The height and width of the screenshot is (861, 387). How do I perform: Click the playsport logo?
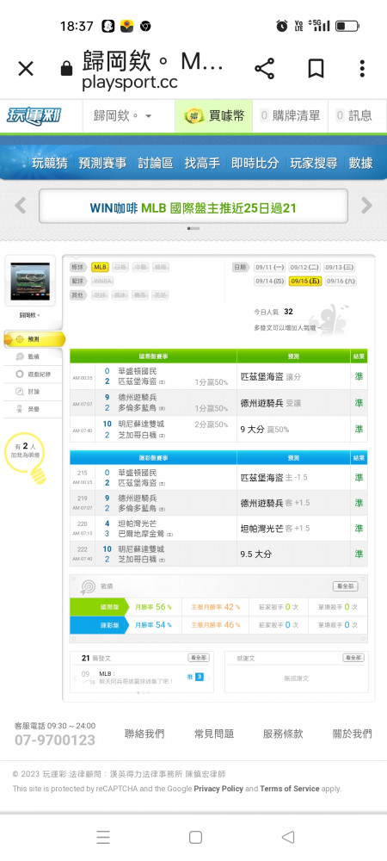point(34,116)
